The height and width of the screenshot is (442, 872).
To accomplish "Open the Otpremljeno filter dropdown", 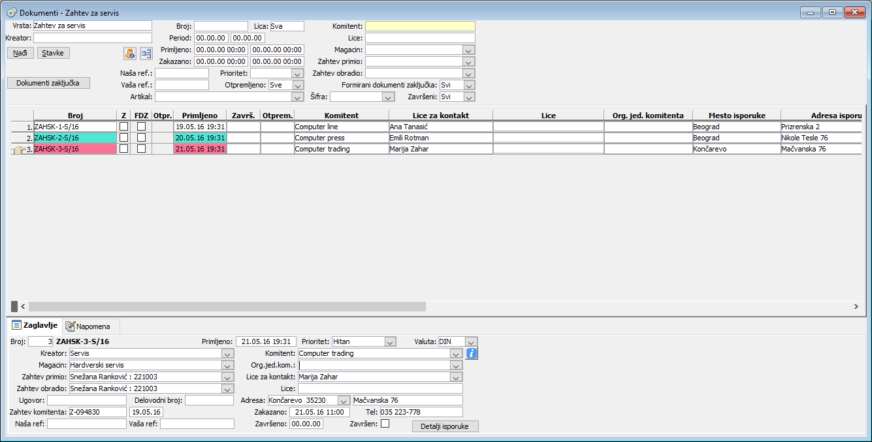I will (x=298, y=85).
